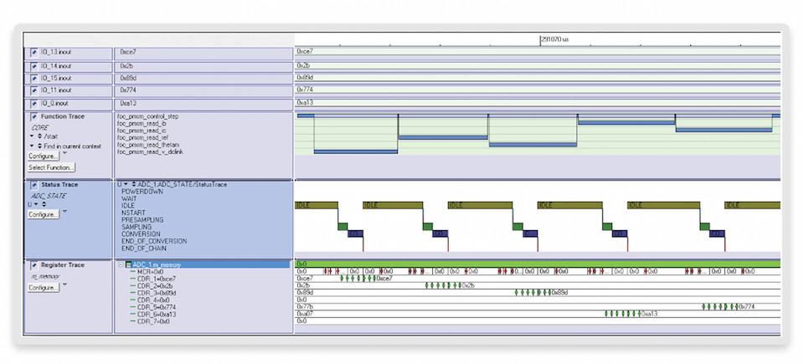The width and height of the screenshot is (804, 364).
Task: Click the NSTART state label
Action: 133,213
